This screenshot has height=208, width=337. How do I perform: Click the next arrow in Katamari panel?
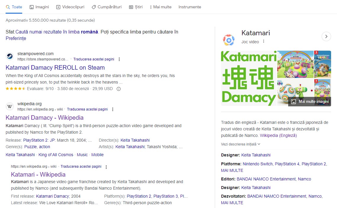(x=326, y=36)
